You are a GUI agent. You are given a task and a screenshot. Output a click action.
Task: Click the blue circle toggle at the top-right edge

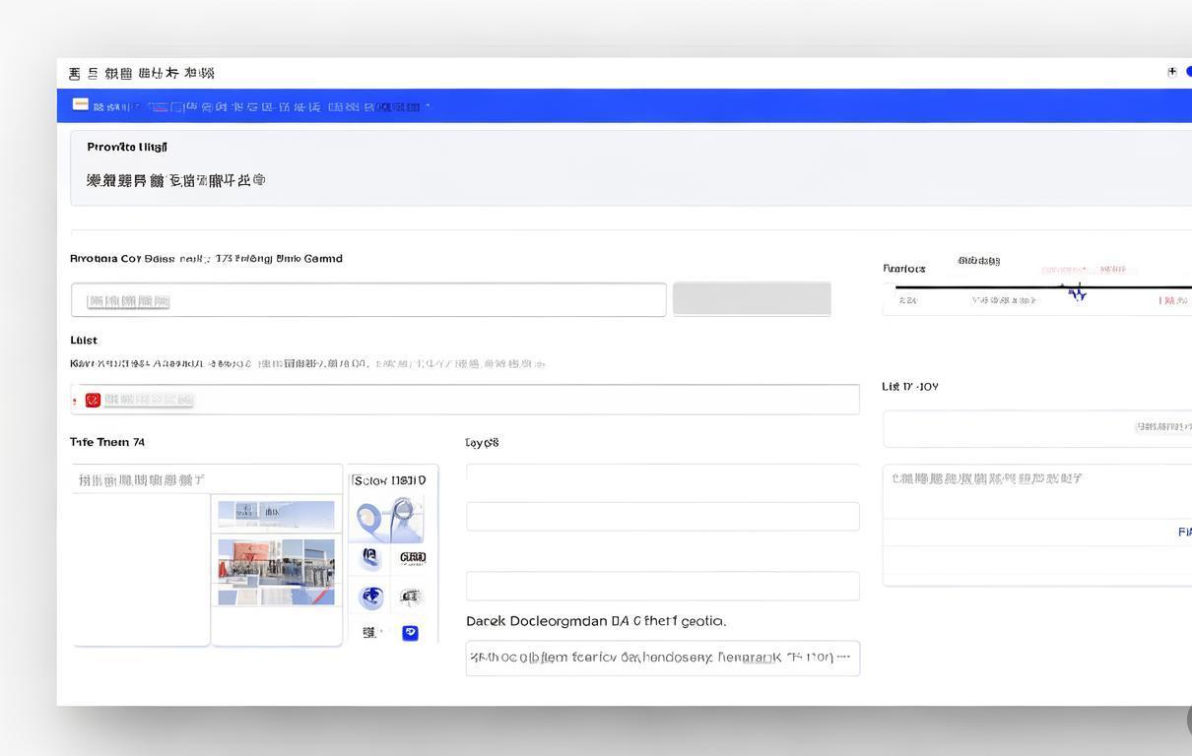[x=1188, y=72]
